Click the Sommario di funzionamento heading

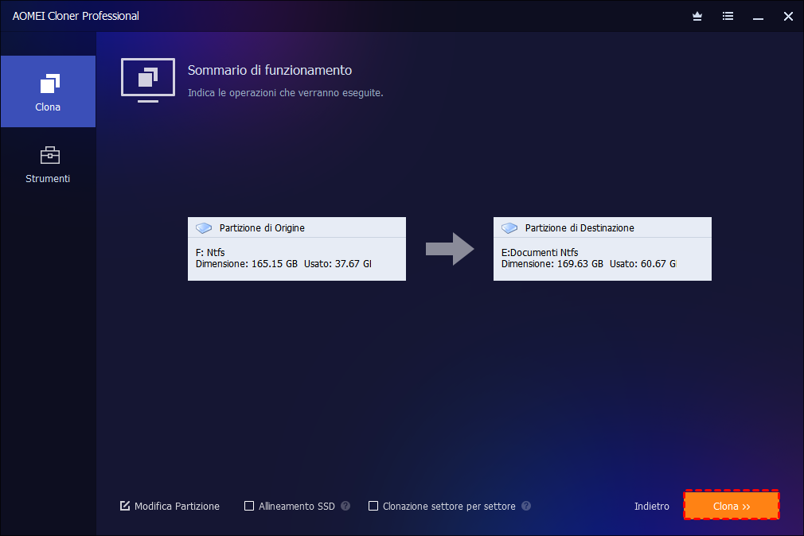(269, 71)
